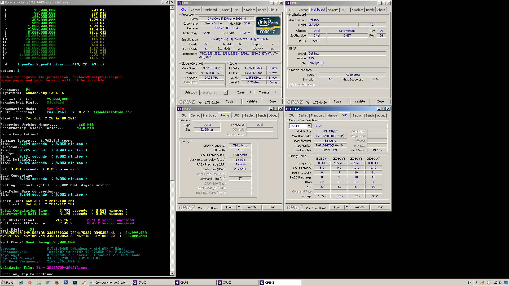The image size is (509, 286).
Task: Open the Graphics tab in the Mainboard window
Action: [357, 10]
